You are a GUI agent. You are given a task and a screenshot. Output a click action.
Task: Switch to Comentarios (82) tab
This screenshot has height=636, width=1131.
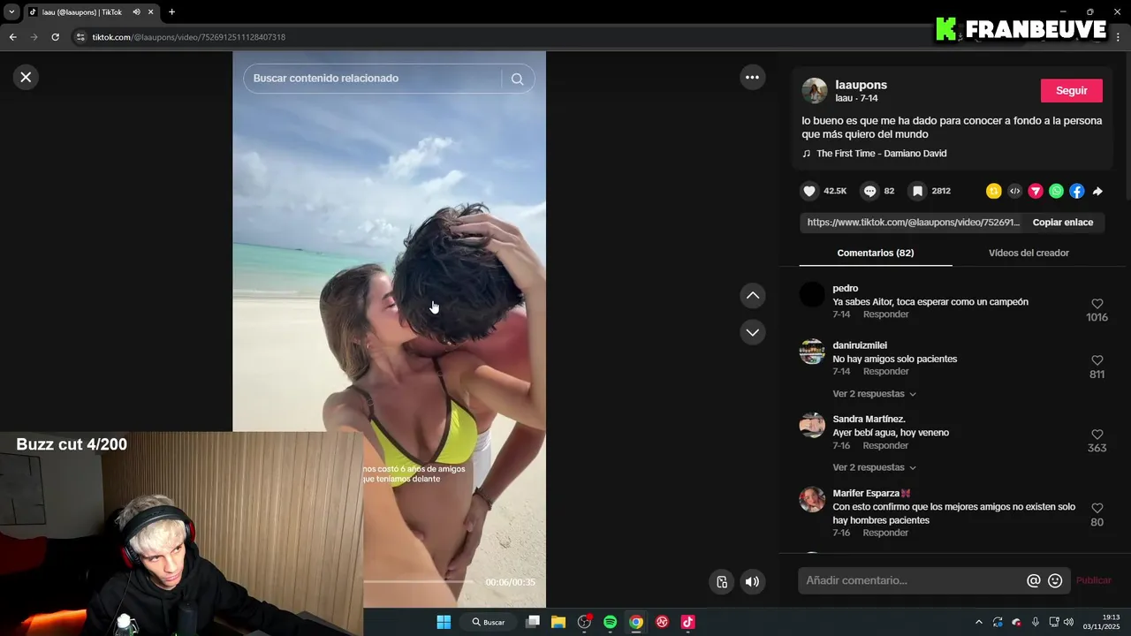(876, 253)
